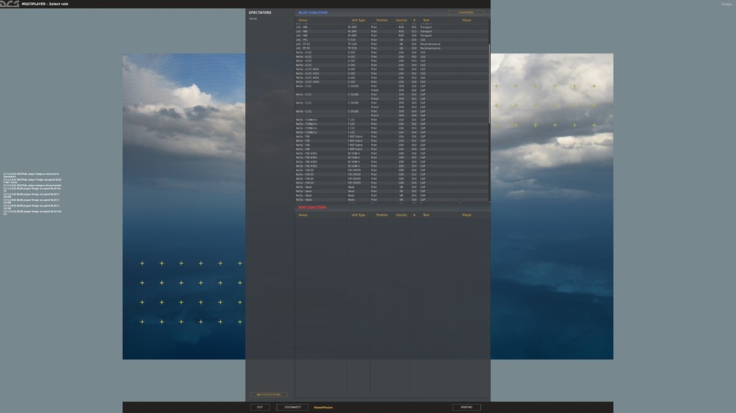Screen dimensions: 736x413
Task: Click the EXIT button
Action: (260, 407)
